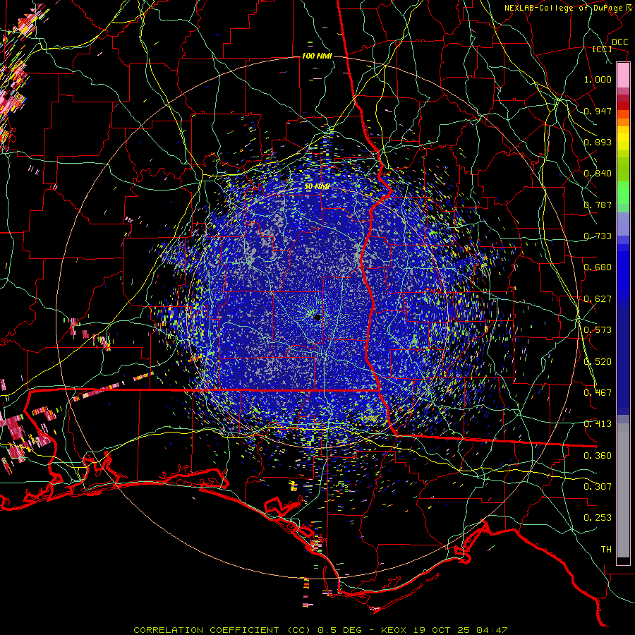
Task: Click the gray segment of the color bar
Action: pos(623,490)
